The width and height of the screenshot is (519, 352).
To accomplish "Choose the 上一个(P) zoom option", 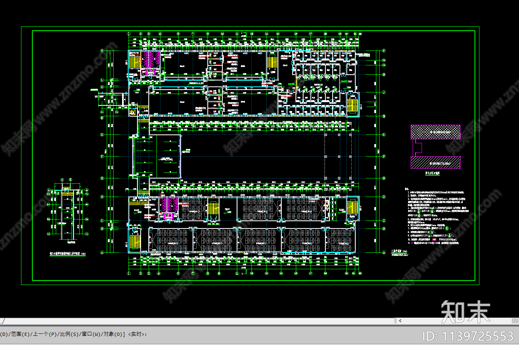I will (x=44, y=334).
